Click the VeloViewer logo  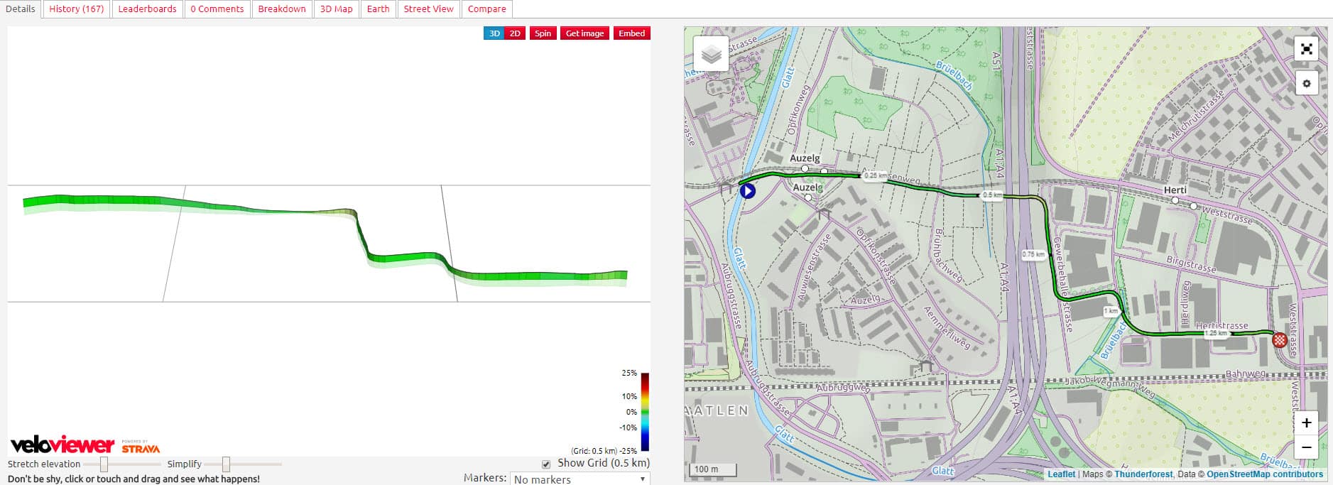(x=62, y=445)
